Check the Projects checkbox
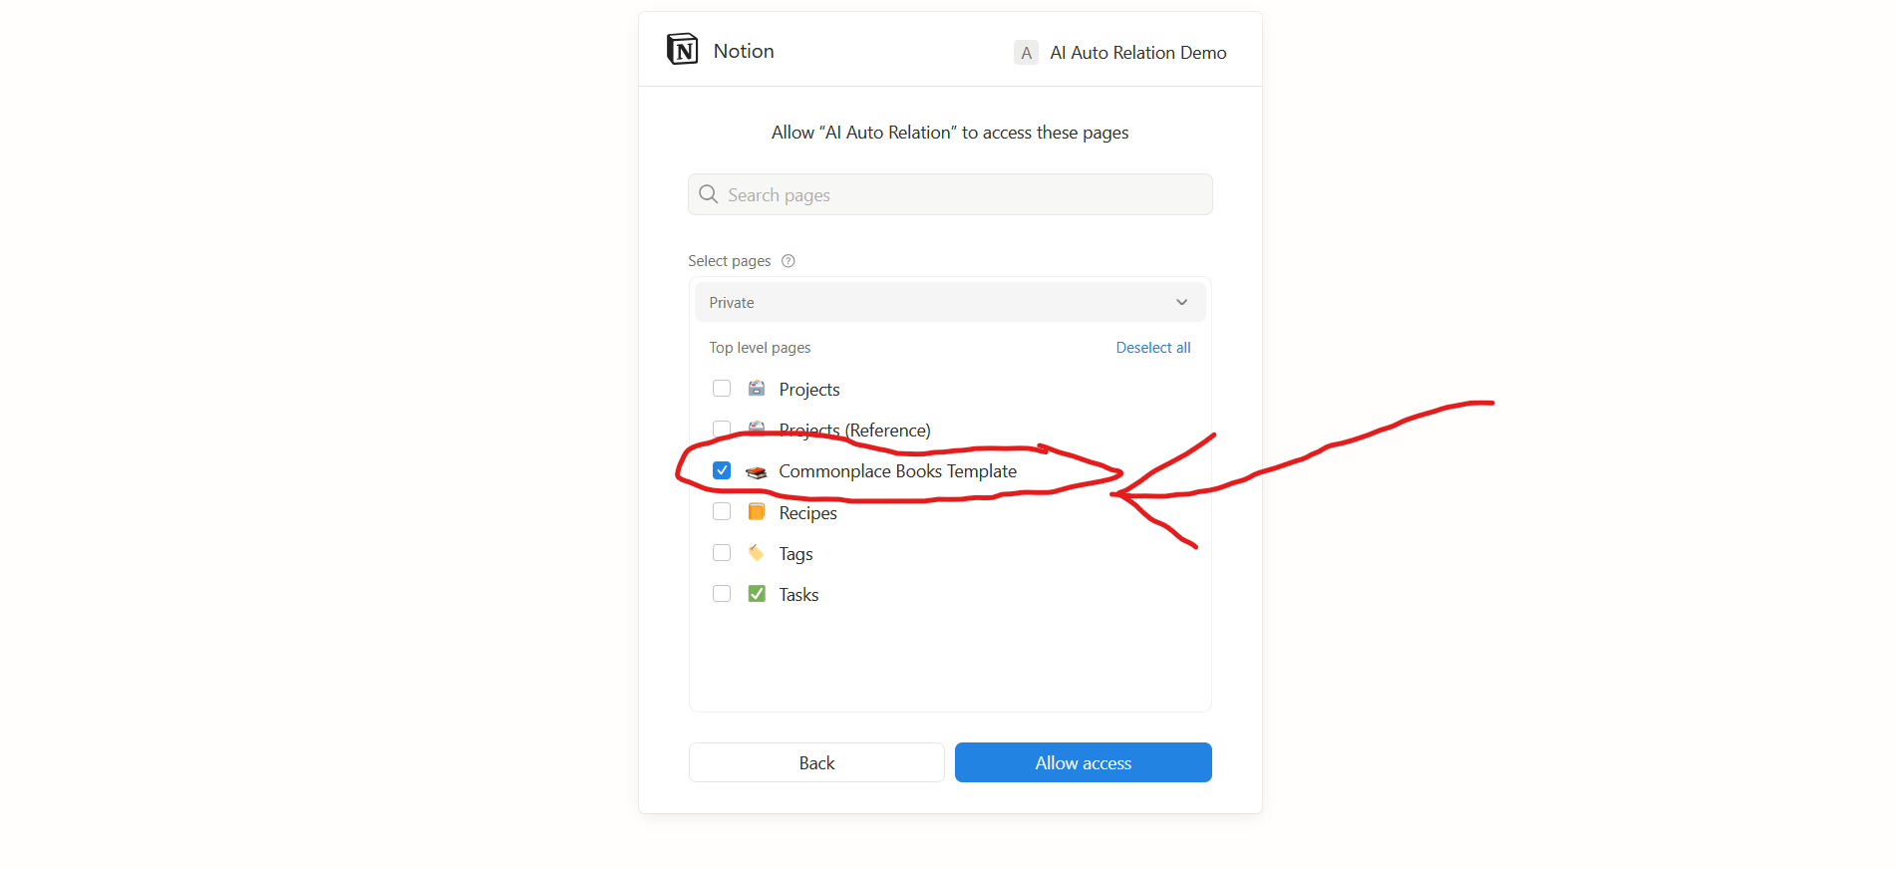1897x869 pixels. (x=722, y=388)
